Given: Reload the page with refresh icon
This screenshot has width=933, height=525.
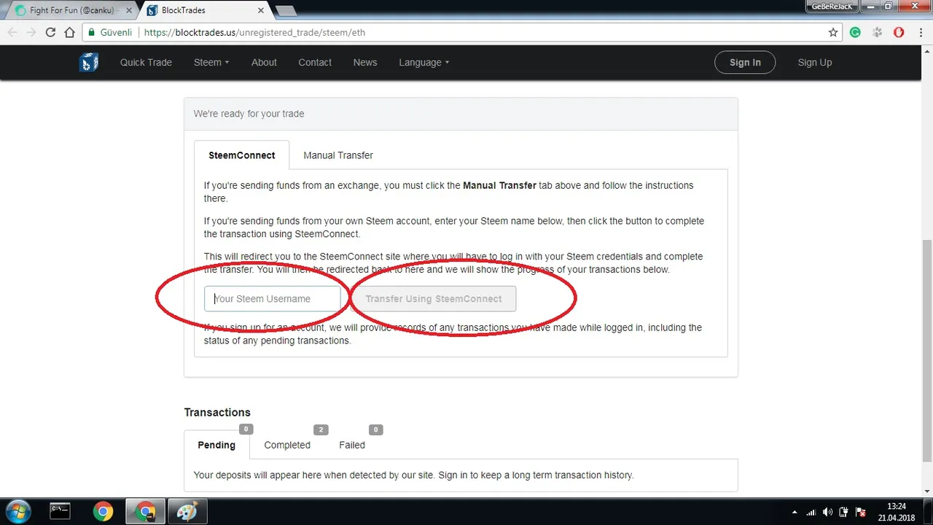Looking at the screenshot, I should coord(50,32).
